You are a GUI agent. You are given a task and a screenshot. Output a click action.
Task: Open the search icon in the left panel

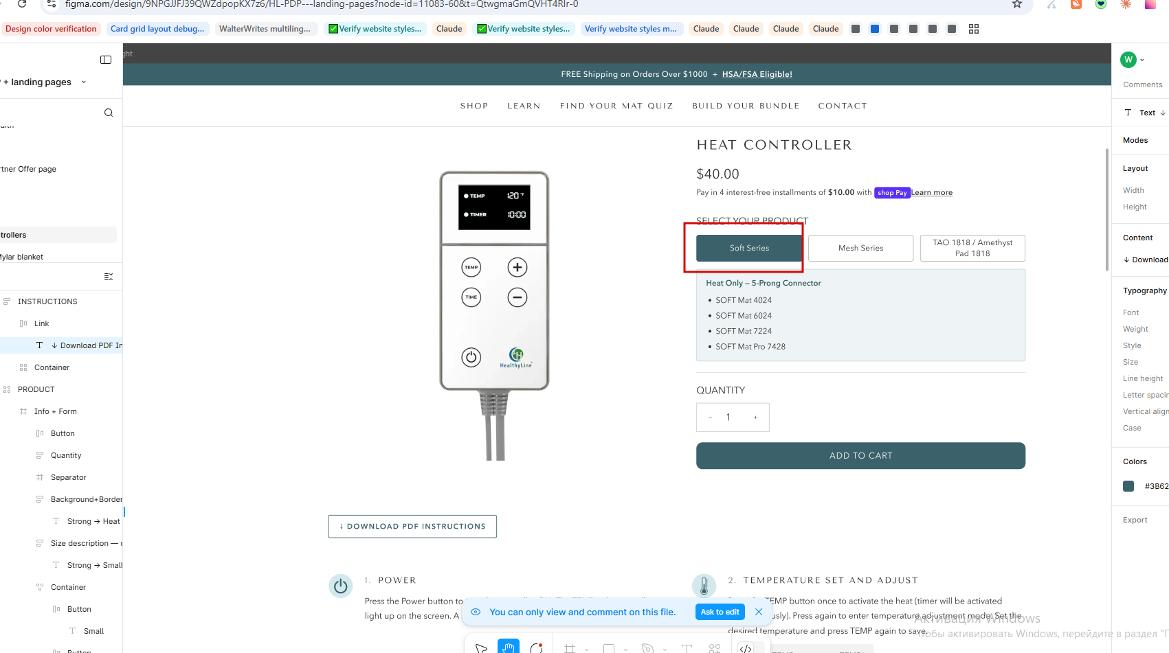(x=109, y=113)
